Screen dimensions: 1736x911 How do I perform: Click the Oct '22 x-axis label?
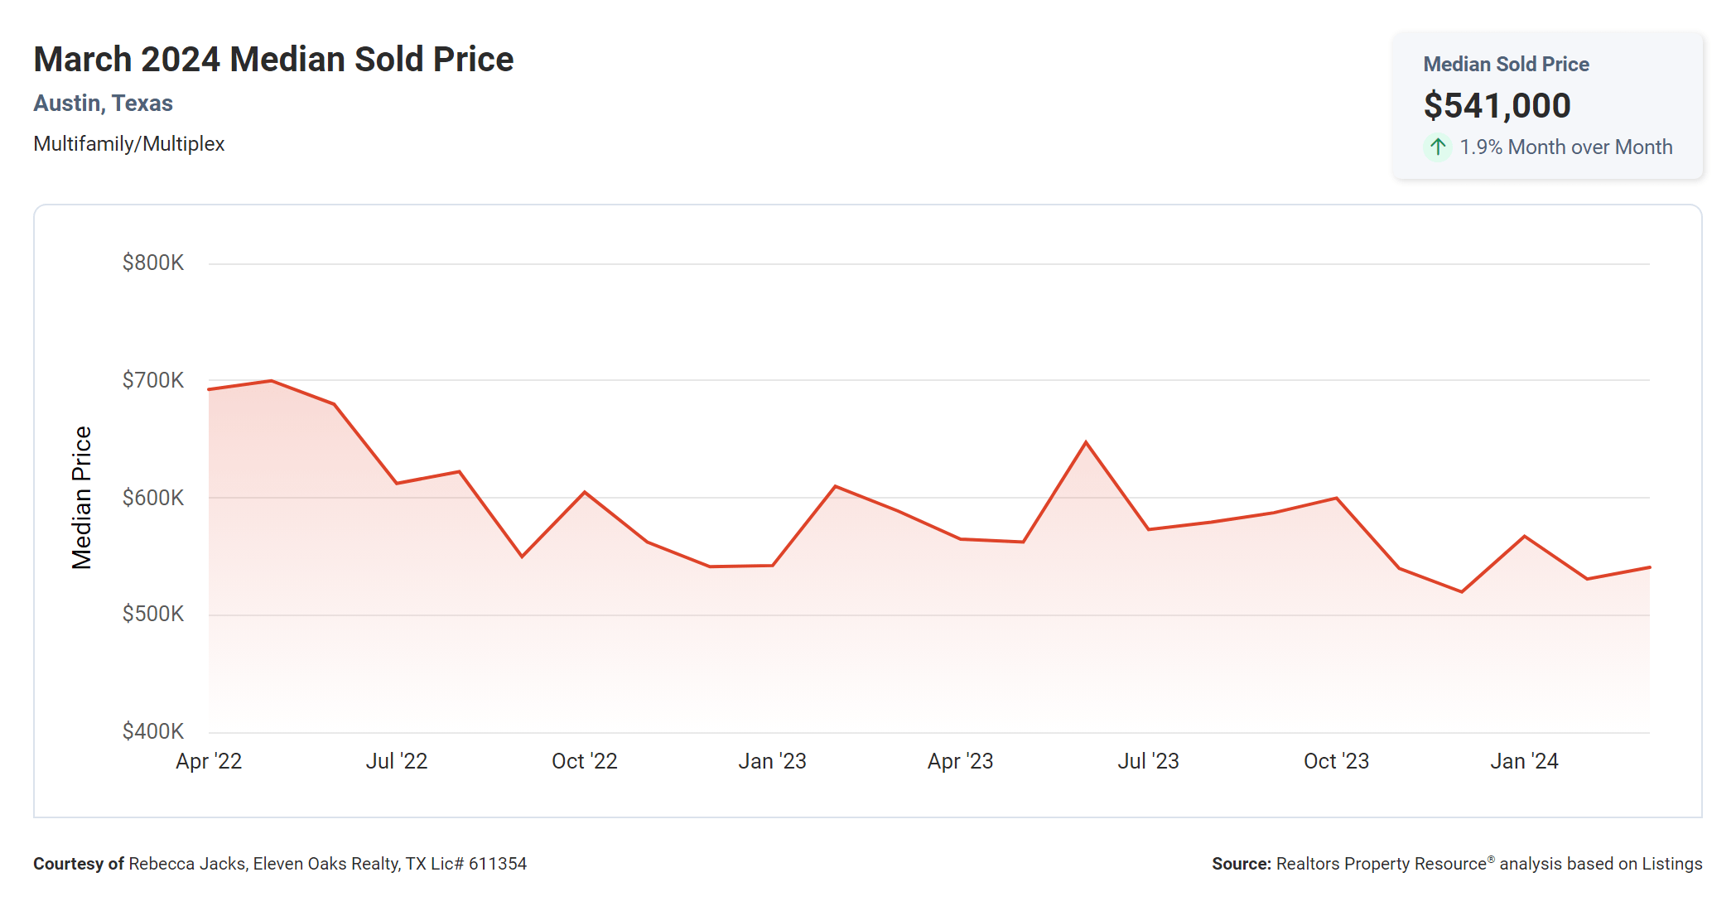tap(585, 761)
